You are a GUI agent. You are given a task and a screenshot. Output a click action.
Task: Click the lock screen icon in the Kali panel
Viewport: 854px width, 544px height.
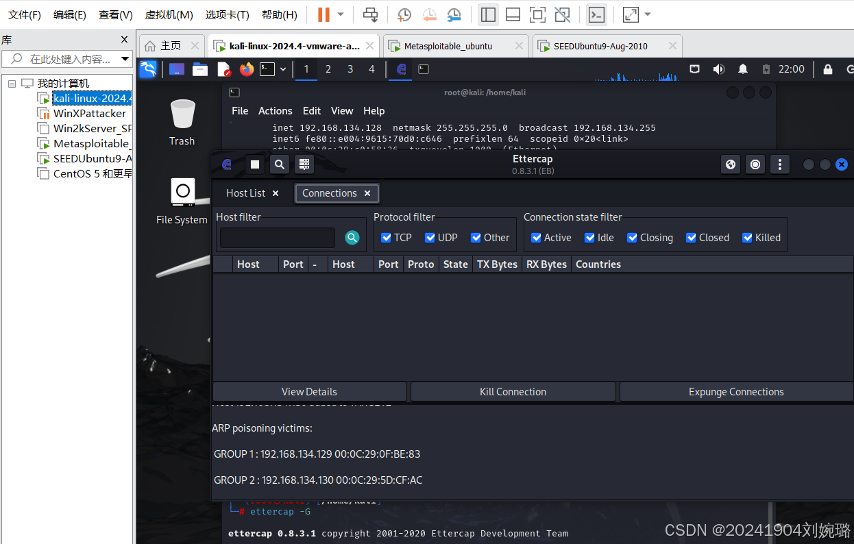(828, 69)
